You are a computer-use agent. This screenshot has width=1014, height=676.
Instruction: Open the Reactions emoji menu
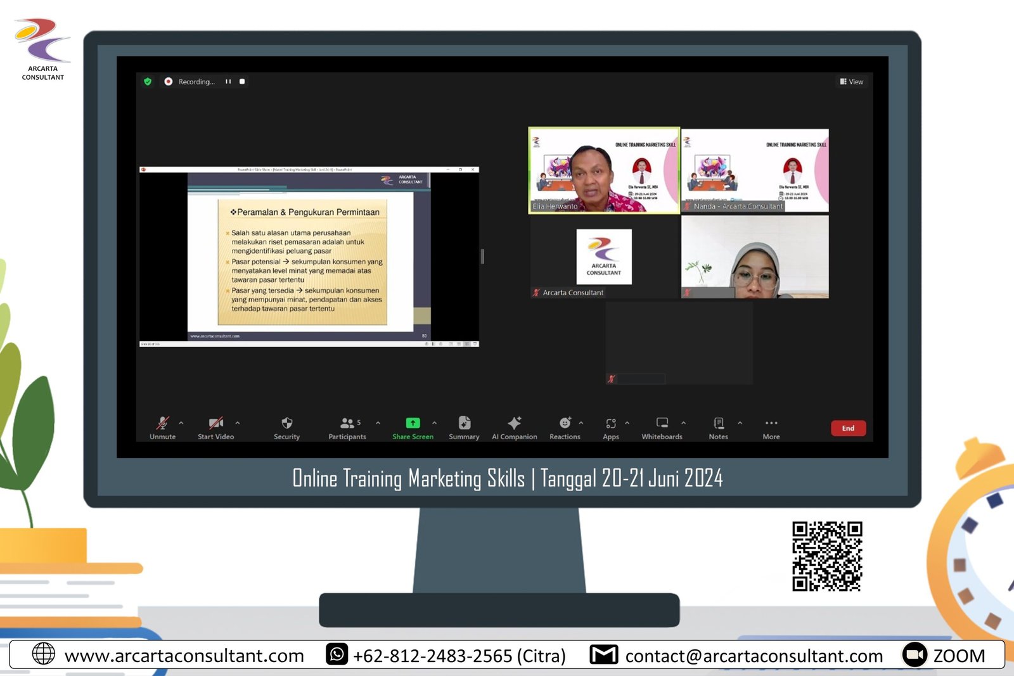click(x=565, y=424)
